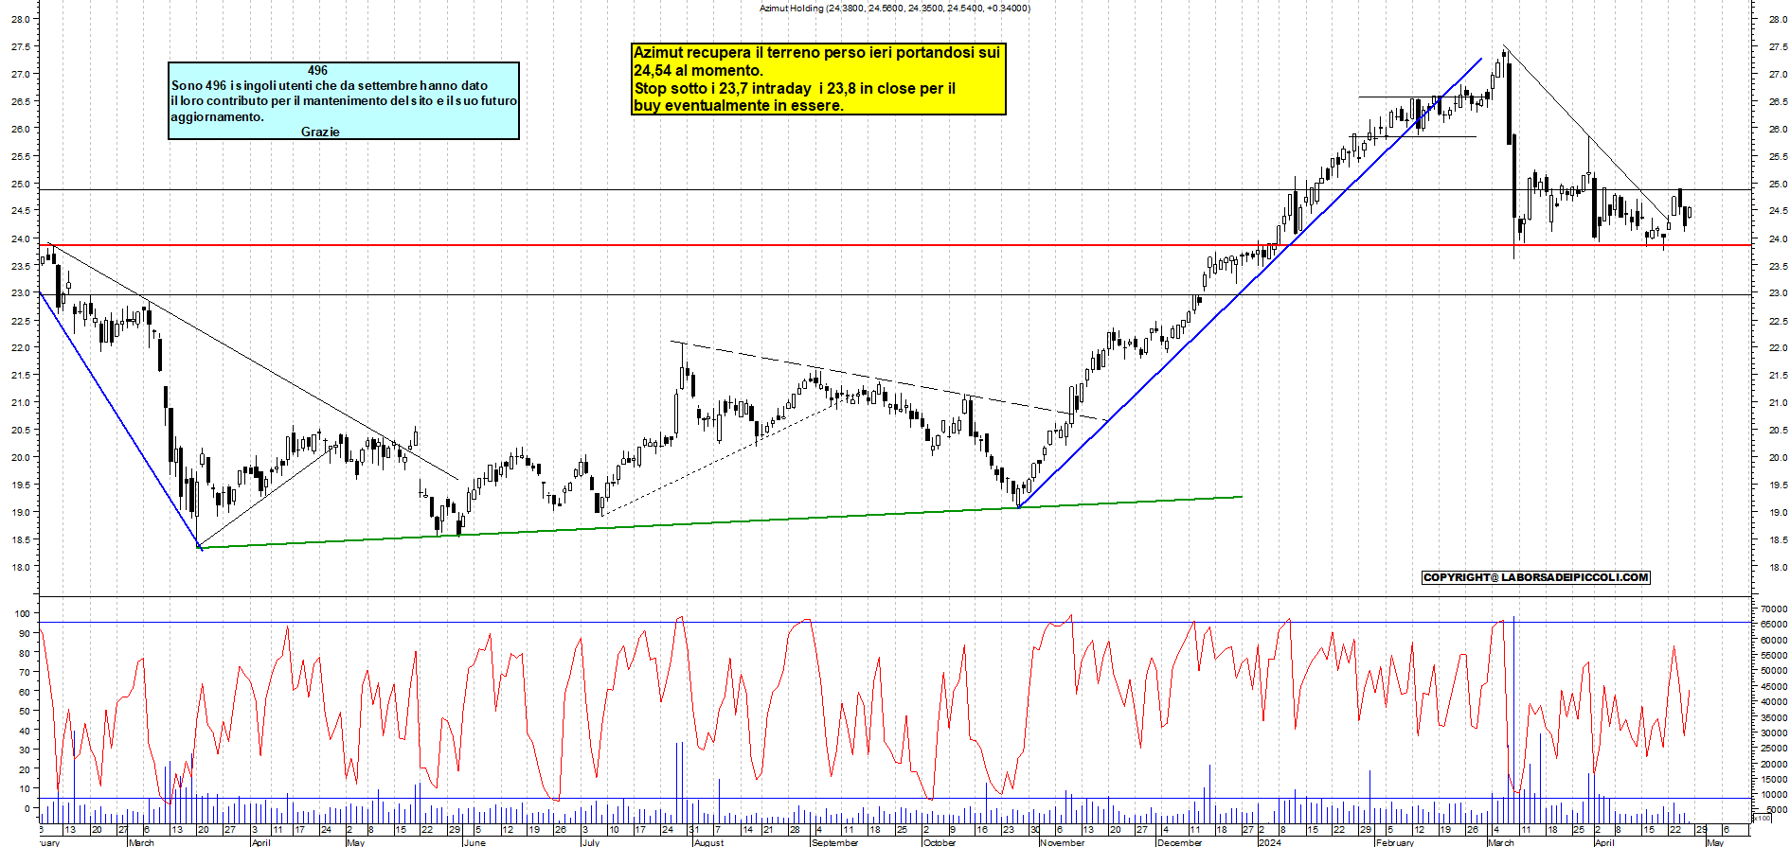Click the 'September' label on the date axis
1790x847 pixels.
[x=833, y=842]
